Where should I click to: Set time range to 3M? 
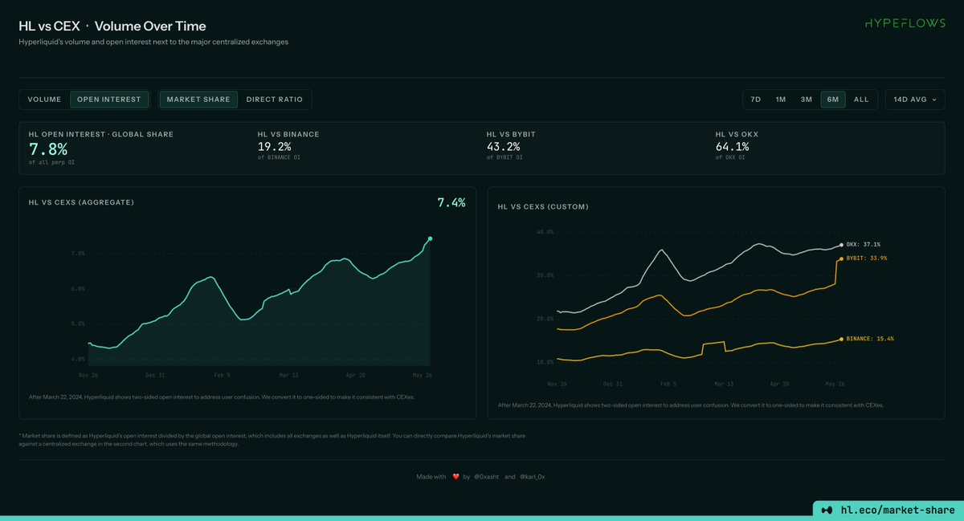[x=807, y=100]
